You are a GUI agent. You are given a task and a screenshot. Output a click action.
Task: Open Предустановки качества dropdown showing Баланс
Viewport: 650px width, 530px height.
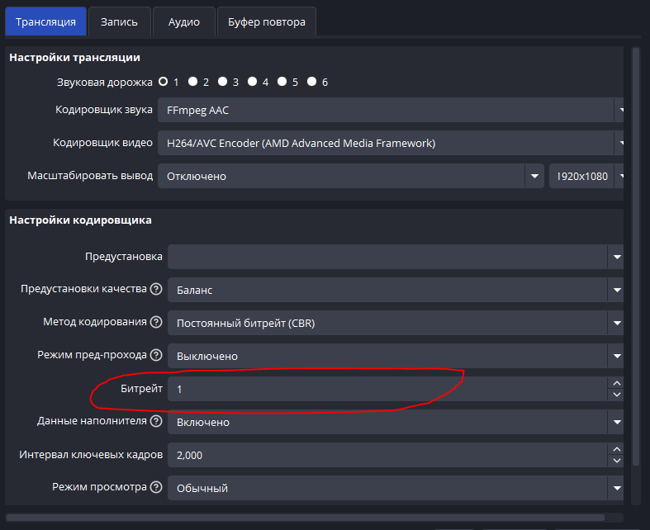coord(396,290)
